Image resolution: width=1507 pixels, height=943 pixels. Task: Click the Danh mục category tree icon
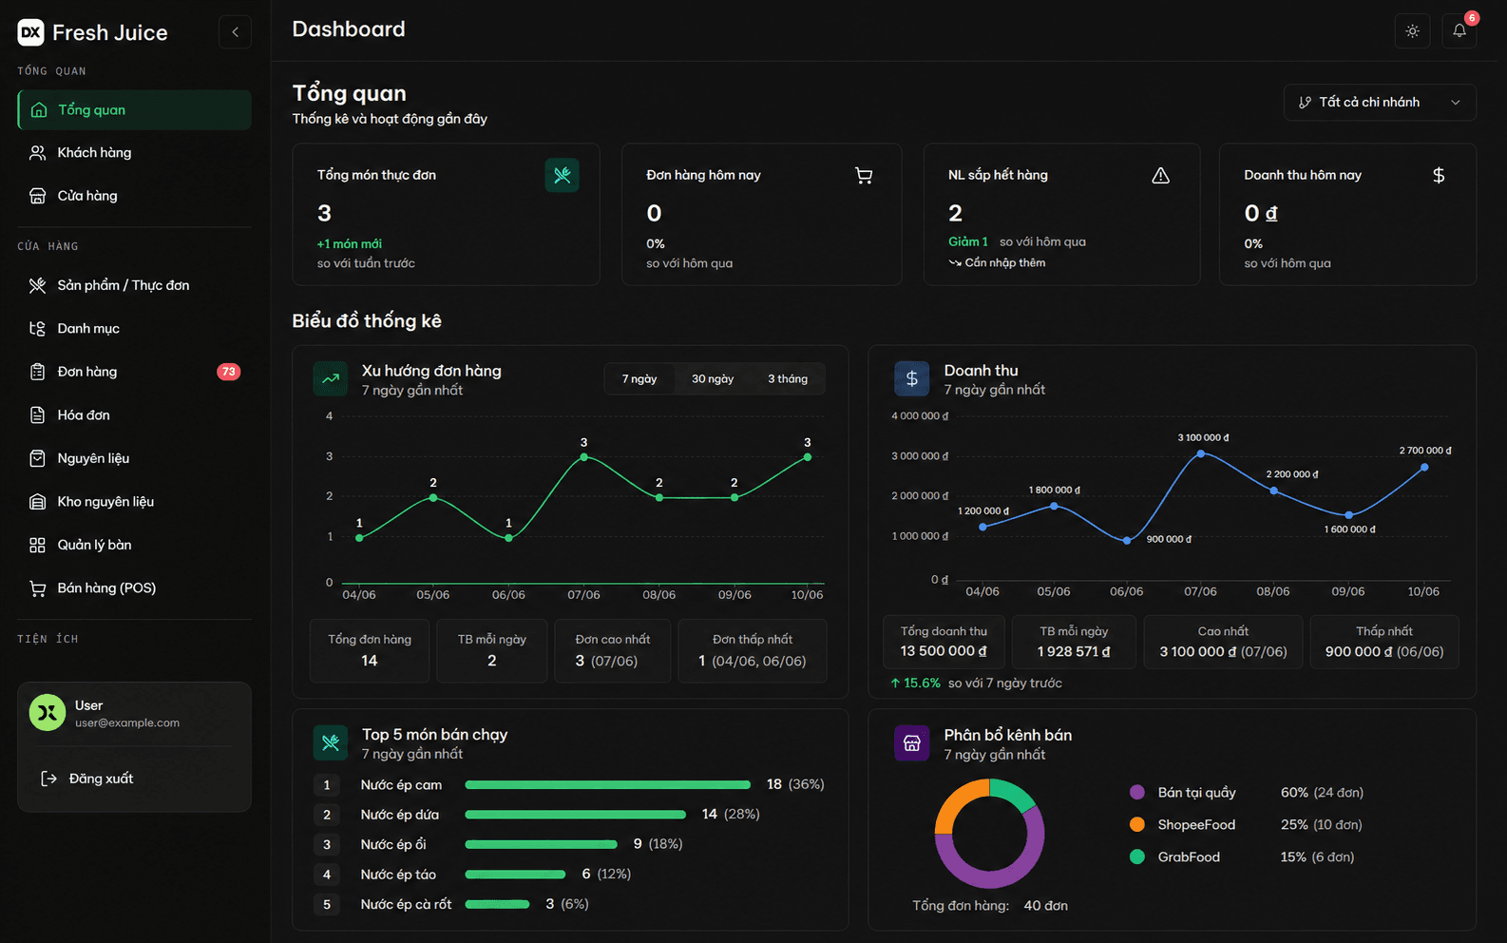38,329
